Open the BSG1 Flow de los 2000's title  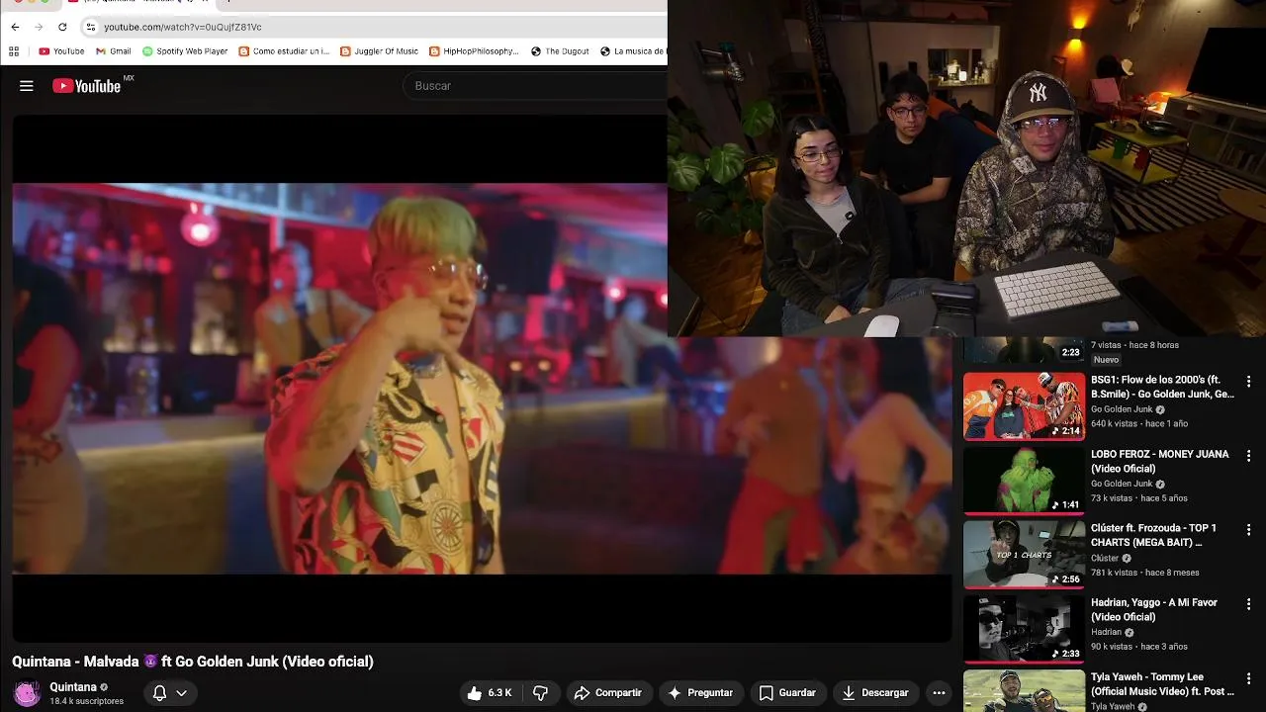[x=1162, y=387]
